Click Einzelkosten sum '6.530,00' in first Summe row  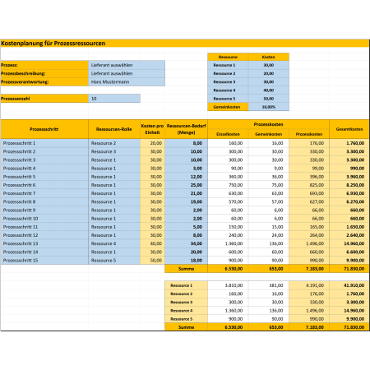tap(228, 269)
